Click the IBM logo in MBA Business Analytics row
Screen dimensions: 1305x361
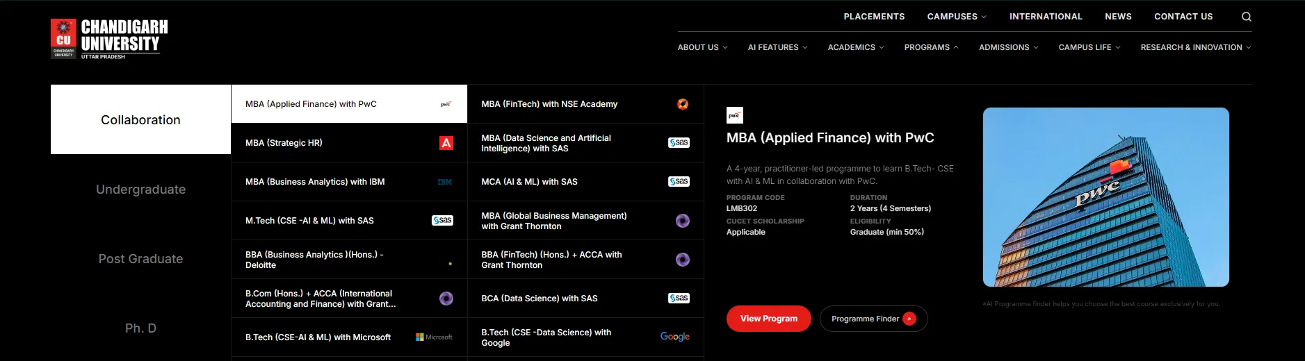pos(445,182)
